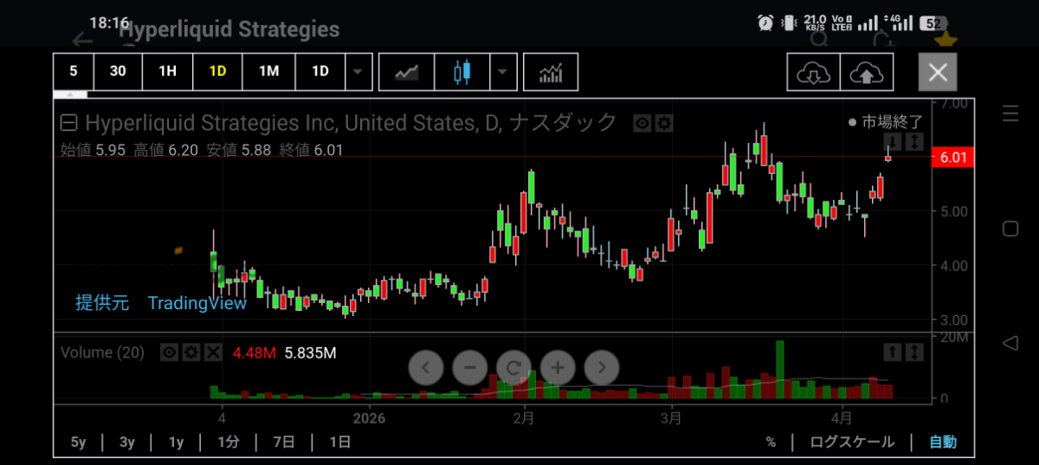Zoom out chart with minus button
Image resolution: width=1039 pixels, height=465 pixels.
469,368
